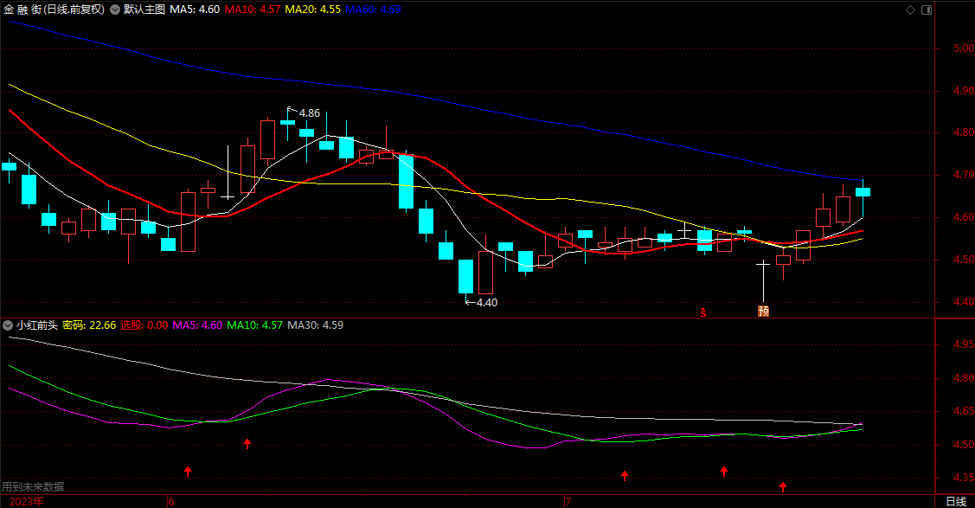Image resolution: width=975 pixels, height=508 pixels.
Task: Click the orange 预 forecast marker
Action: [764, 311]
